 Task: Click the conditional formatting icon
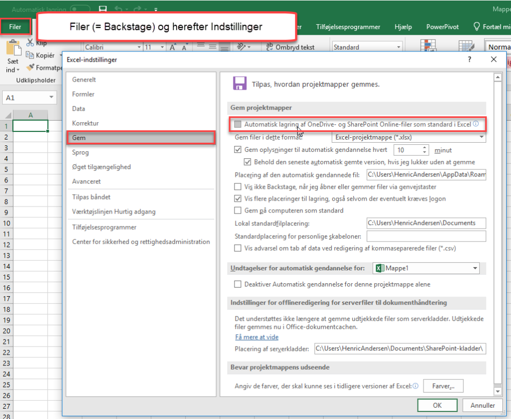[x=428, y=46]
